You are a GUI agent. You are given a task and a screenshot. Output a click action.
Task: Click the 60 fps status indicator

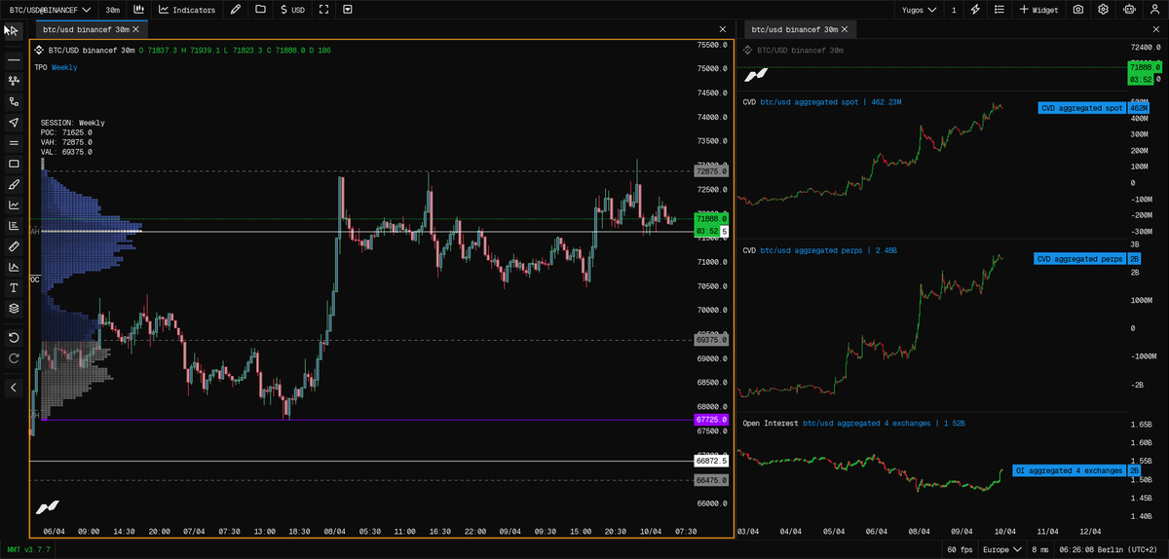click(x=959, y=550)
